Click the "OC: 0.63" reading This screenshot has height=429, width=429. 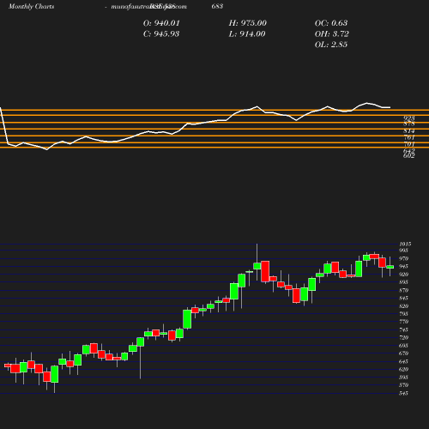331,23
